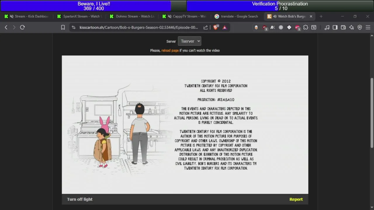Open the Brave Wallet icon
The width and height of the screenshot is (374, 210).
point(343,27)
